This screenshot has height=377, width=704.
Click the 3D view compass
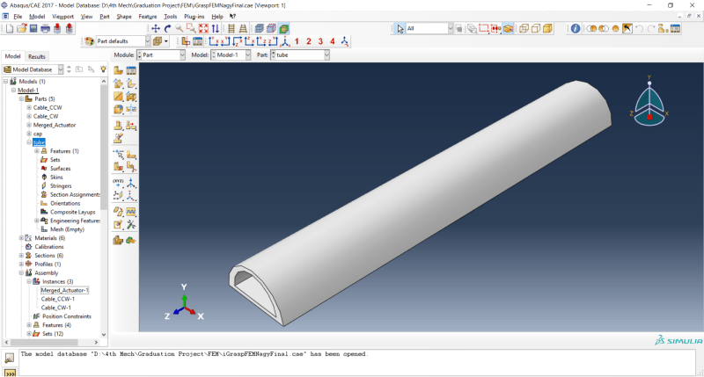(649, 103)
